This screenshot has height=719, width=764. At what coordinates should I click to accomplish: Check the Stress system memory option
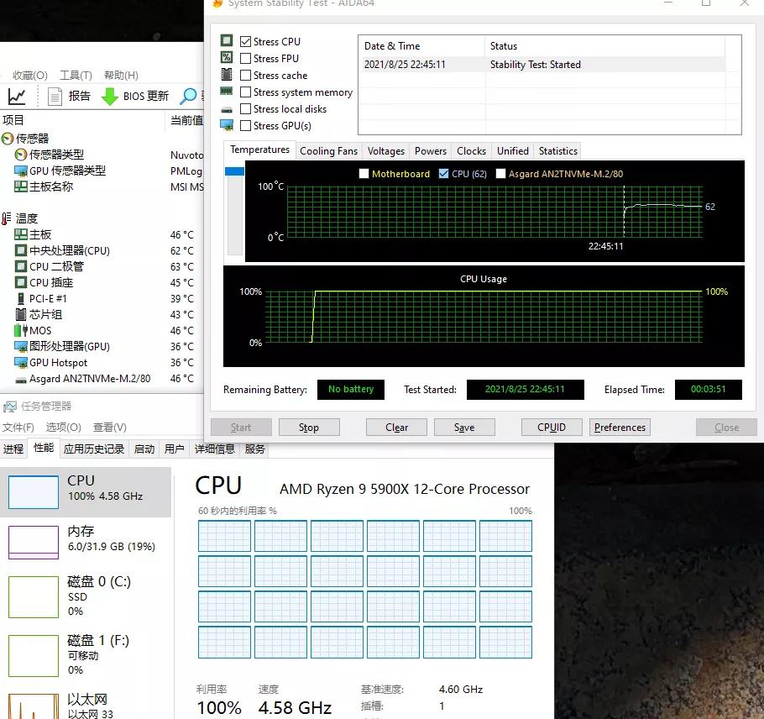click(x=245, y=92)
